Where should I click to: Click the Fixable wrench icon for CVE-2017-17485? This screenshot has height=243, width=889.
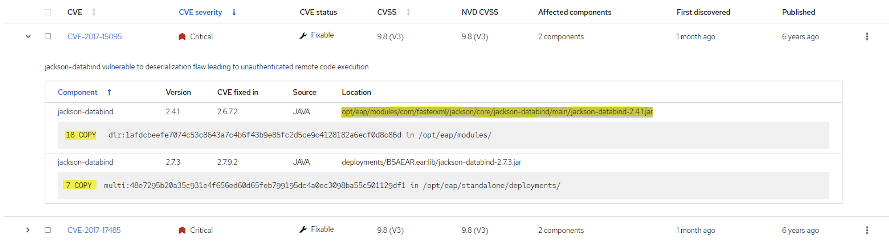(x=303, y=230)
